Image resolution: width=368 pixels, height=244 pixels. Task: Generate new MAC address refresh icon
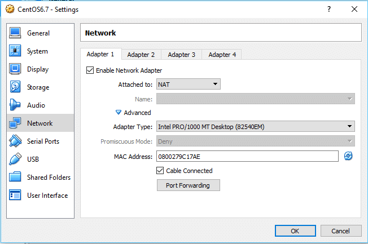tap(348, 156)
